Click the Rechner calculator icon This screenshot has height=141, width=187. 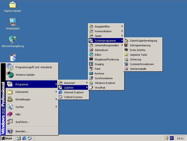pyautogui.click(x=91, y=73)
